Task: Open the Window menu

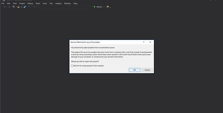Action: (x=68, y=3)
